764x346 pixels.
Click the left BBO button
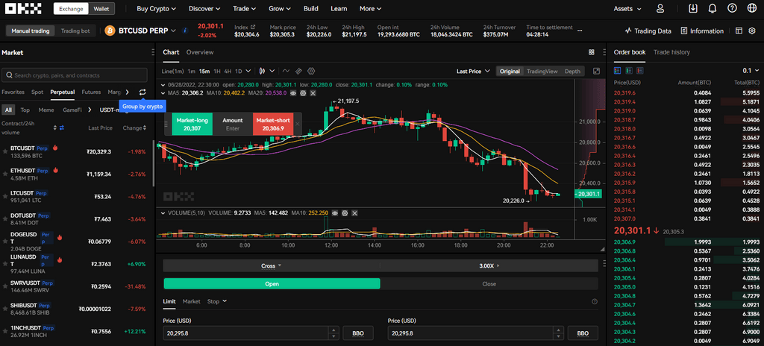pyautogui.click(x=358, y=333)
